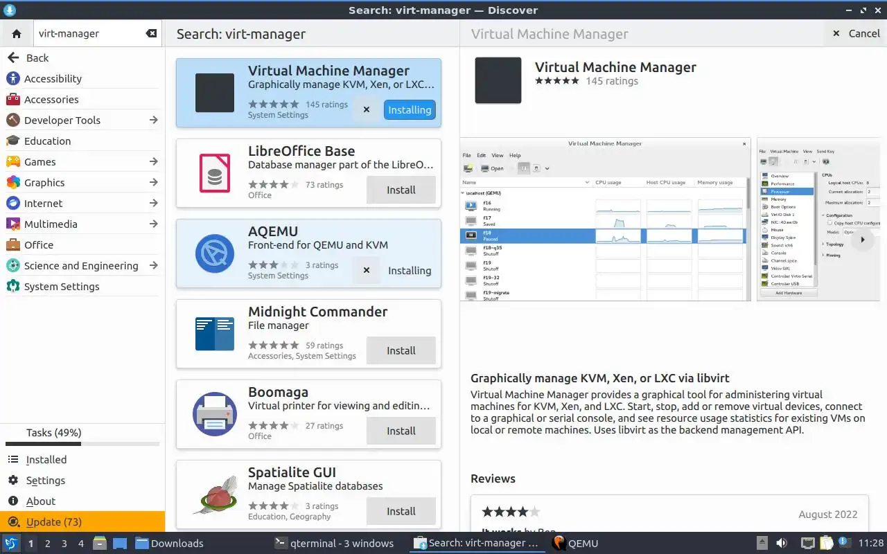The image size is (887, 554).
Task: Click Installing label on AQEMU card
Action: [410, 271]
